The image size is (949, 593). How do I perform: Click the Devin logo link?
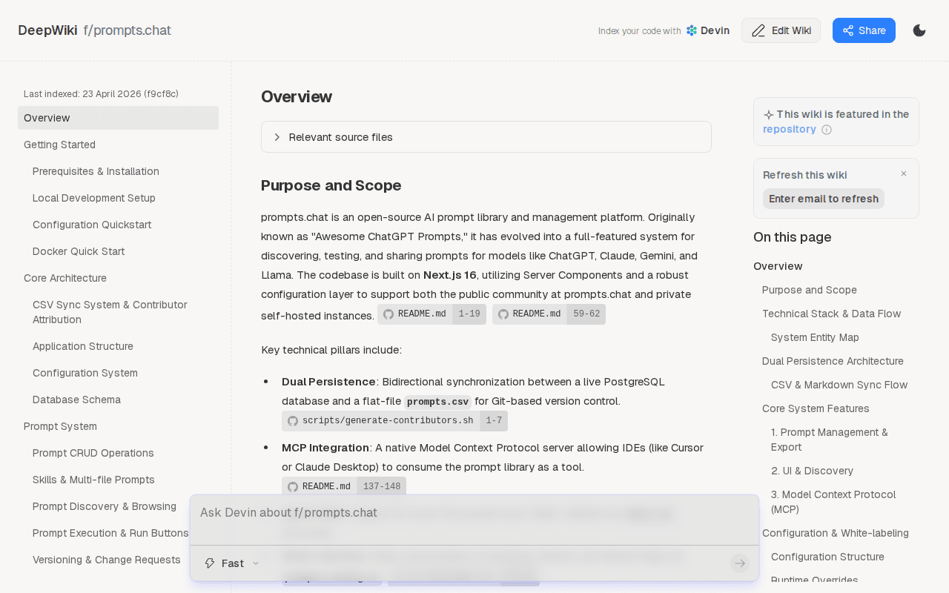(x=708, y=30)
